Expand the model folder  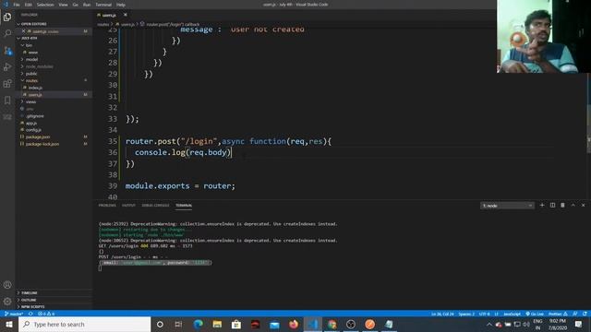pos(54,59)
